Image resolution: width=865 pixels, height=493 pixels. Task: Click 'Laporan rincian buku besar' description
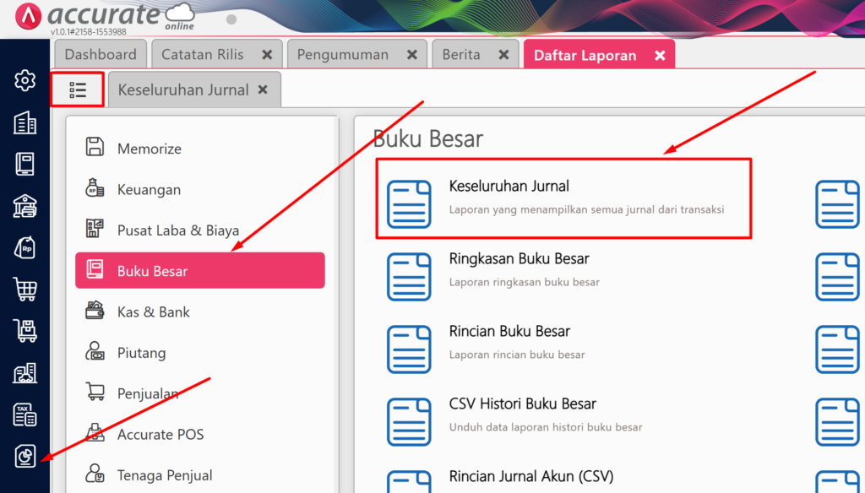pos(517,355)
